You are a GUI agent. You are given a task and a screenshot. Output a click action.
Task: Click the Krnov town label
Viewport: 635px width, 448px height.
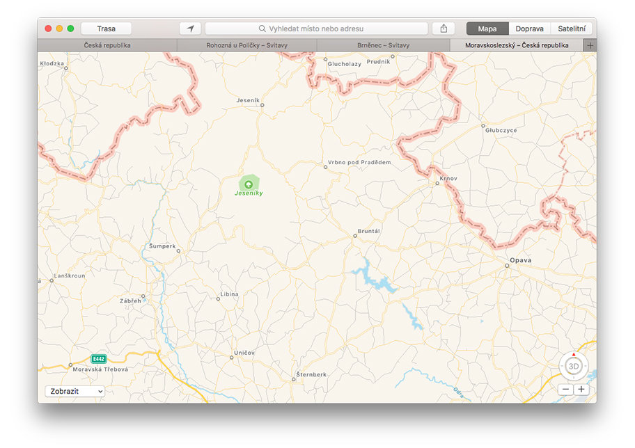click(448, 179)
